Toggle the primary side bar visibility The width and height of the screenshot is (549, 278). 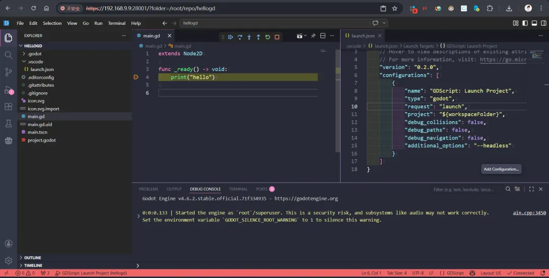click(525, 23)
